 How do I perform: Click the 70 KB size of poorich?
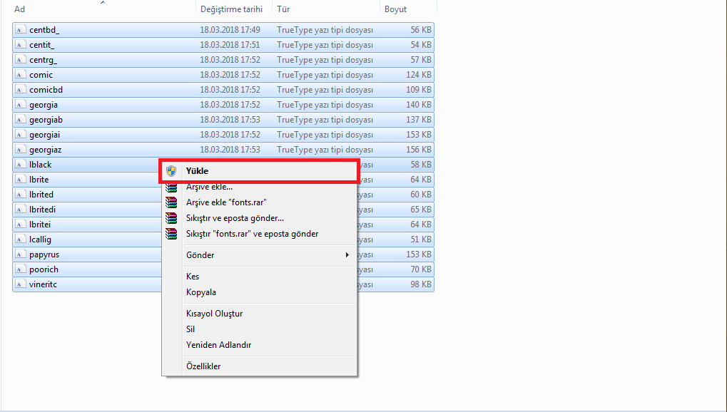(421, 269)
